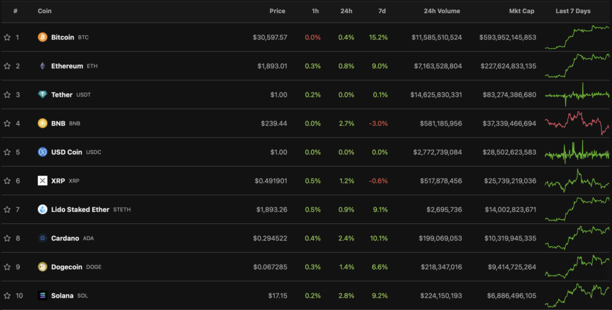Open the Ethereum coin page link

tap(67, 66)
